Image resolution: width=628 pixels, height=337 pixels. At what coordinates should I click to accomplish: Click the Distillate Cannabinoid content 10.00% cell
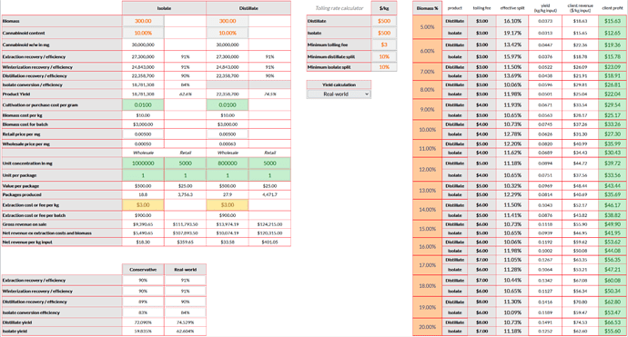tap(228, 34)
